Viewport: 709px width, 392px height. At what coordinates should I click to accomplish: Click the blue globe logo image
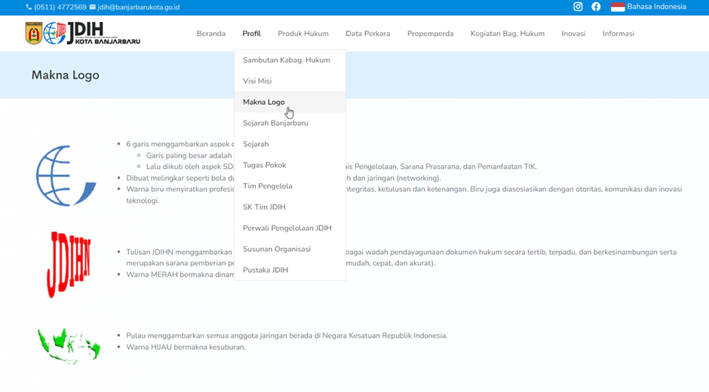[x=66, y=176]
